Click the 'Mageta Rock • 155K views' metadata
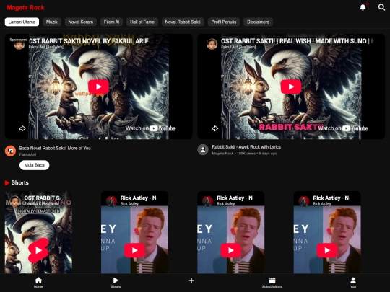390x292 pixels. (x=244, y=154)
